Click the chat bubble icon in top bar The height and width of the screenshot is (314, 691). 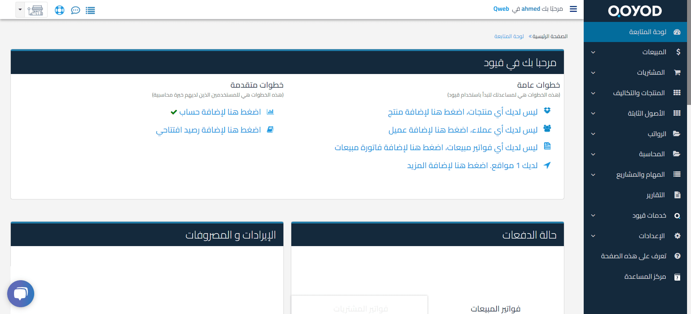coord(75,10)
